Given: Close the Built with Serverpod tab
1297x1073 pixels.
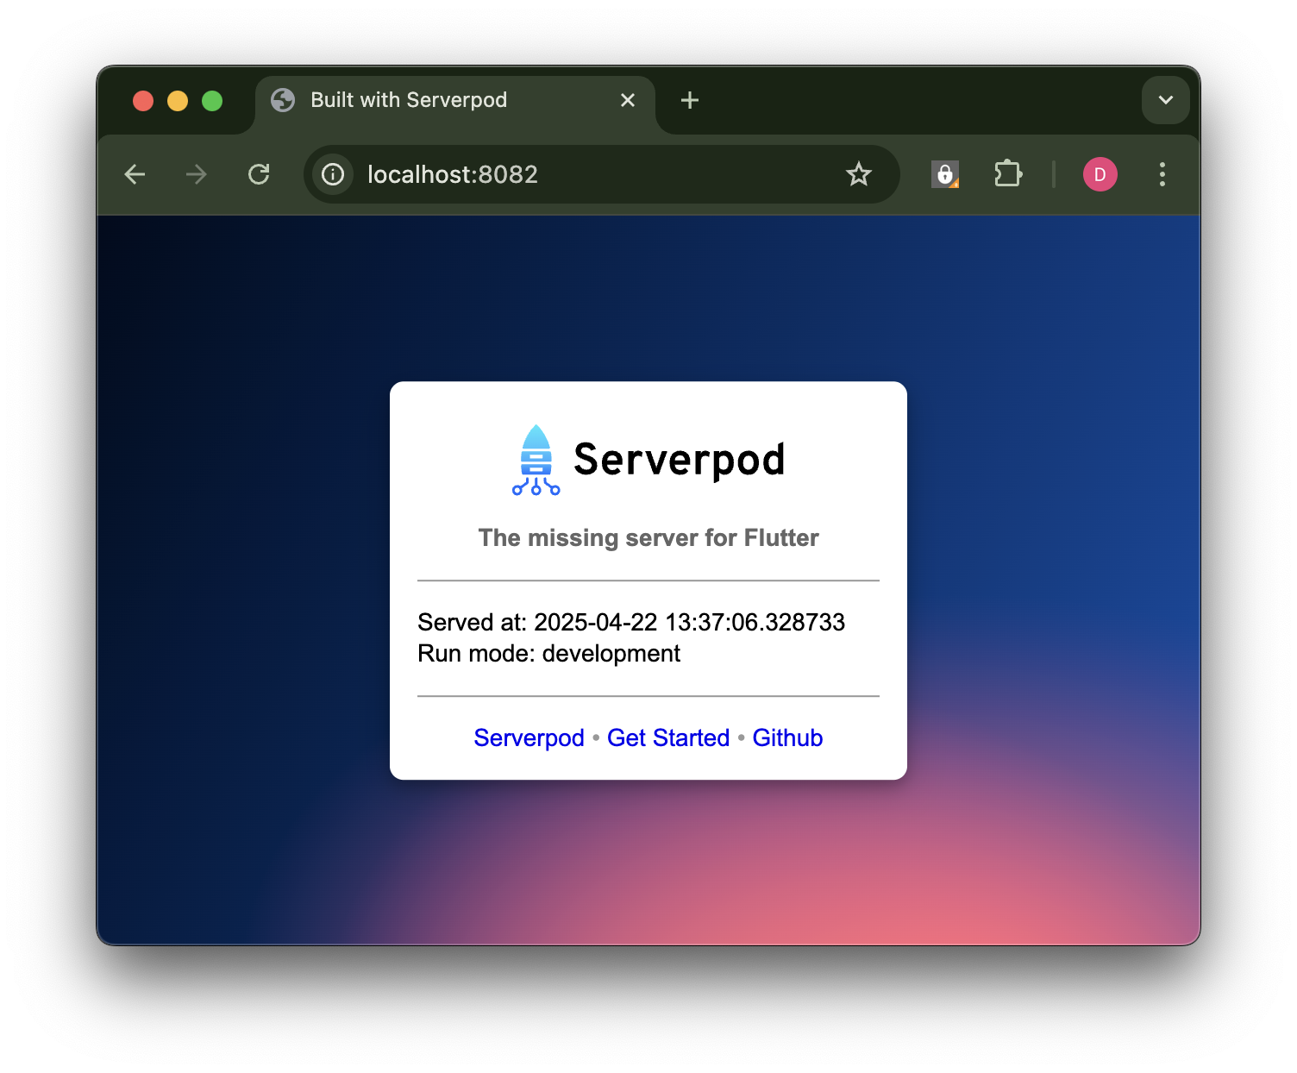Looking at the screenshot, I should click(628, 100).
